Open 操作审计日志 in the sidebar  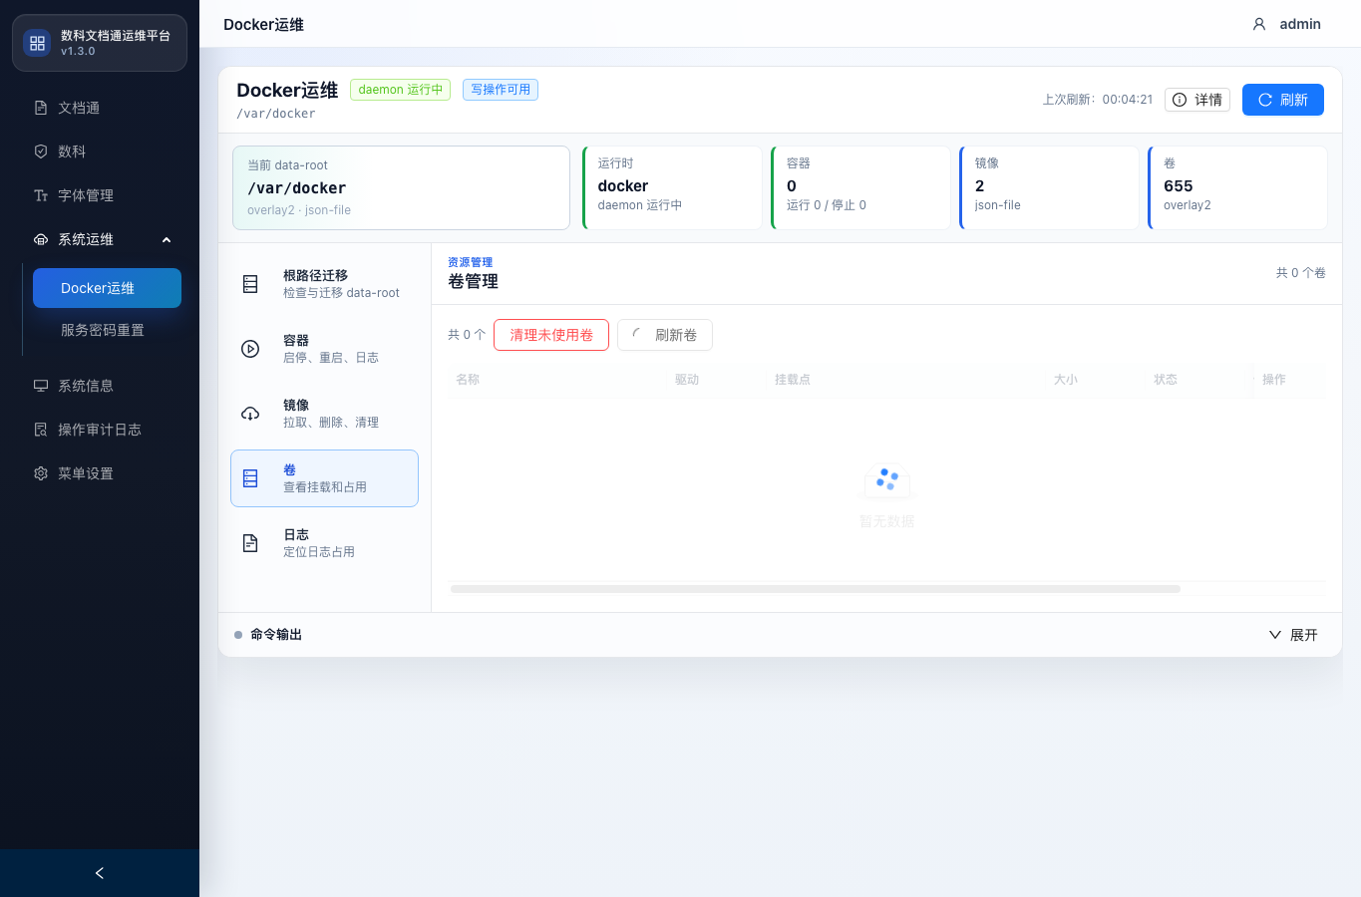pos(100,430)
